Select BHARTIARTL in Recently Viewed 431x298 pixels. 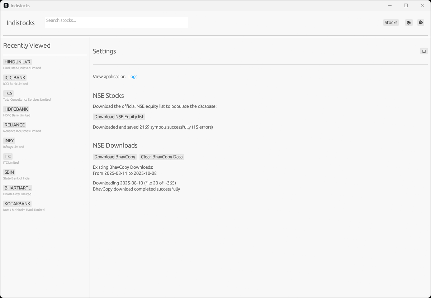tap(18, 188)
